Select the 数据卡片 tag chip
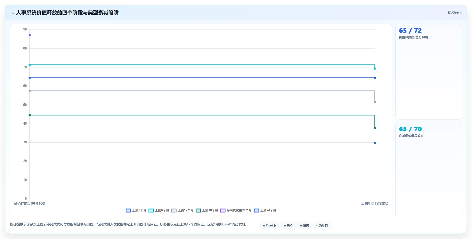The height and width of the screenshot is (239, 472). click(x=323, y=225)
